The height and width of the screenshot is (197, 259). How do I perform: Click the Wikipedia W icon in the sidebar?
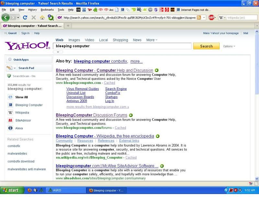pyautogui.click(x=10, y=113)
